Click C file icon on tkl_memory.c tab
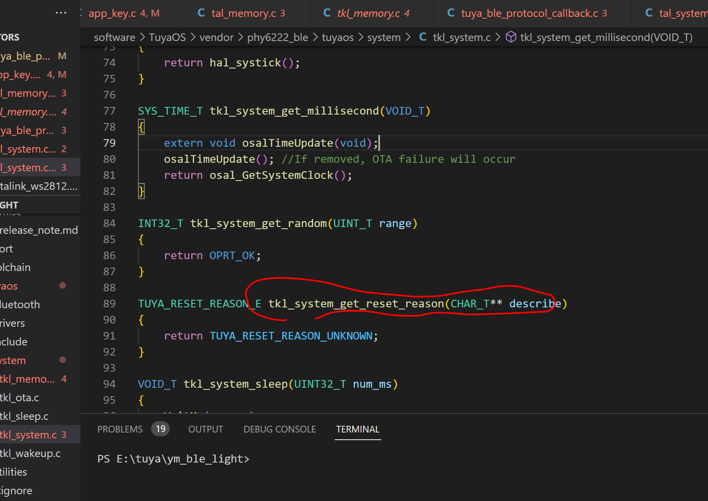The height and width of the screenshot is (501, 708). point(327,13)
